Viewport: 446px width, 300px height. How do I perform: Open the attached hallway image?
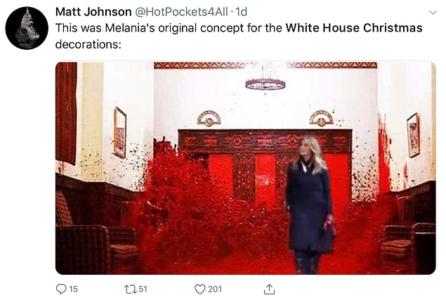pos(245,168)
